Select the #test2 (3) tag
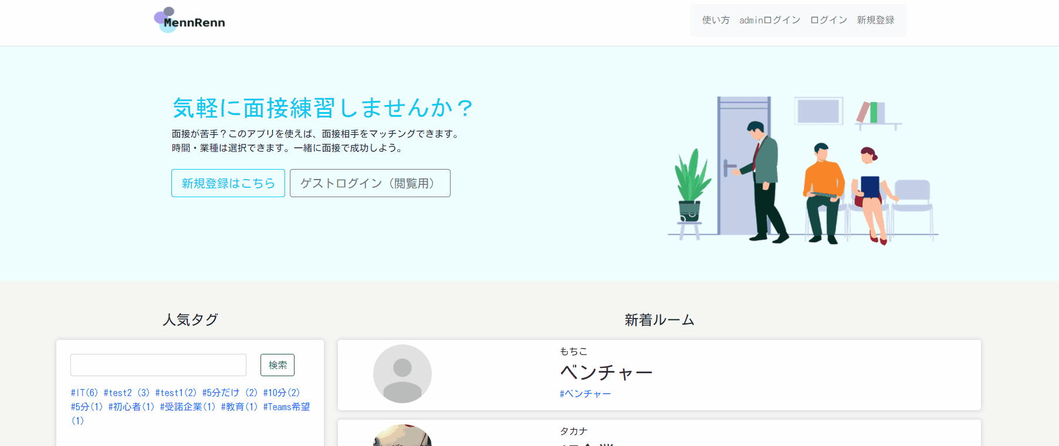The width and height of the screenshot is (1059, 446). pyautogui.click(x=127, y=393)
